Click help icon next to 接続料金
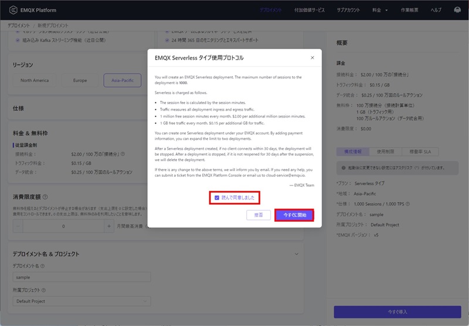This screenshot has width=469, height=326. coord(123,154)
